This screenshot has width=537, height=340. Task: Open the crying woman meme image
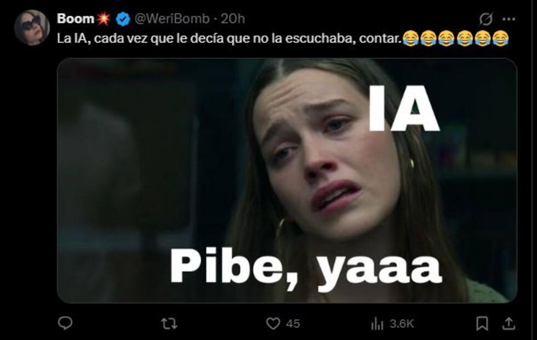pos(287,180)
